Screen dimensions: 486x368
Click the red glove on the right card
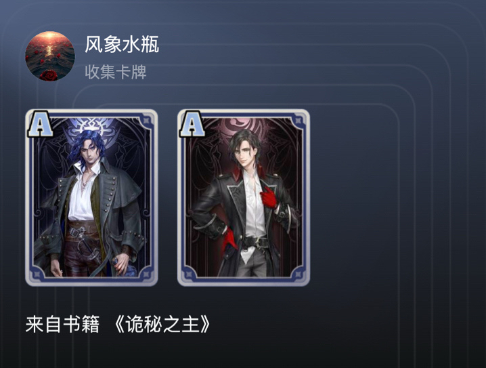click(269, 197)
